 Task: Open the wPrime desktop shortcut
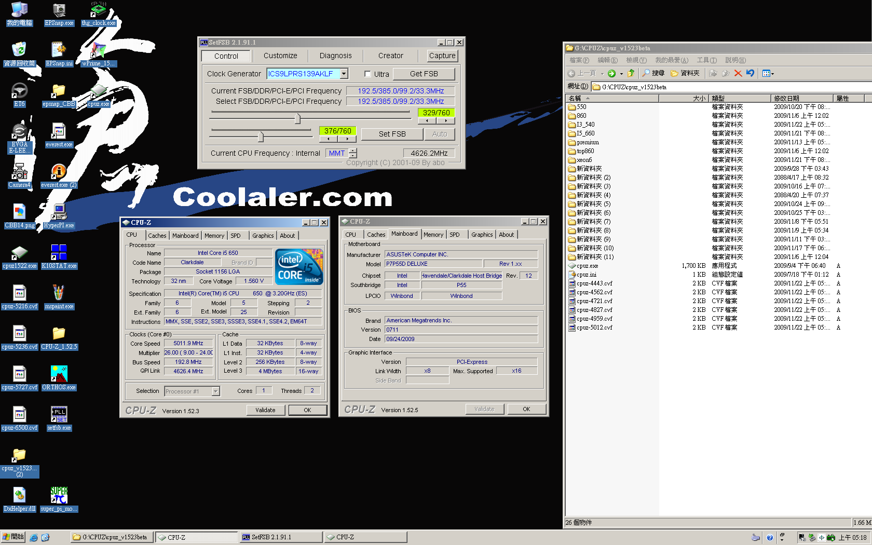coord(98,55)
